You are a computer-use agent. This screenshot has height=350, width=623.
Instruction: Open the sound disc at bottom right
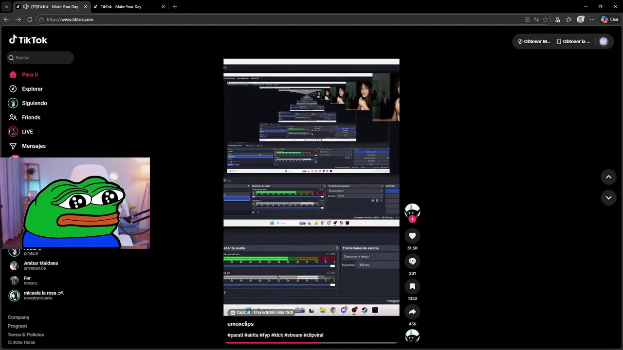tap(412, 336)
